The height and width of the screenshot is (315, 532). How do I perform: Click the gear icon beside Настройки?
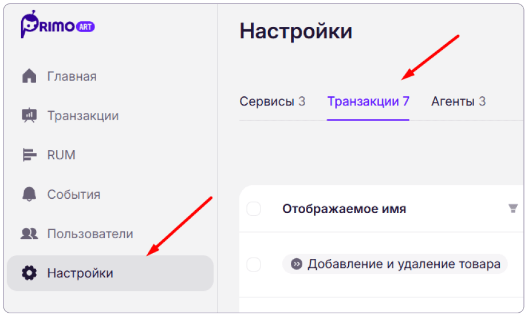(x=29, y=273)
